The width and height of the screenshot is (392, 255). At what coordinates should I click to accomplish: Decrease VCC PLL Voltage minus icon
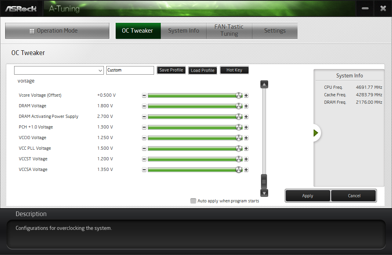click(144, 148)
